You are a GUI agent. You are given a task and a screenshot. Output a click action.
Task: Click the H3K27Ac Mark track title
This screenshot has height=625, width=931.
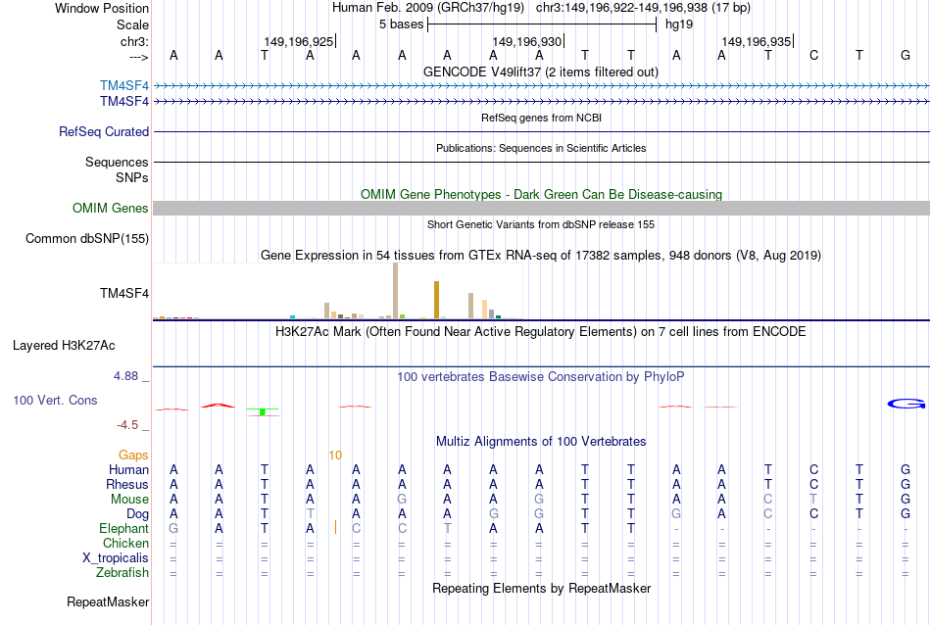(x=540, y=331)
